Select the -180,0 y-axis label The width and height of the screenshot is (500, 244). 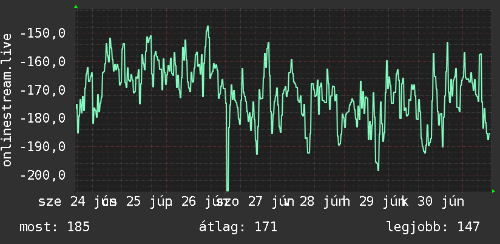(42, 118)
